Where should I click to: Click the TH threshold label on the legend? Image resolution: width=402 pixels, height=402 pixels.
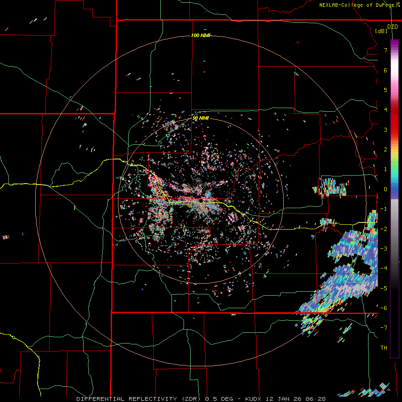[x=384, y=348]
